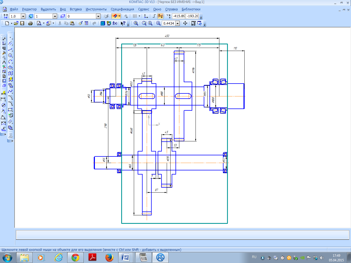Click the Pan view (move) icon
The height and width of the screenshot is (263, 351).
185,23
